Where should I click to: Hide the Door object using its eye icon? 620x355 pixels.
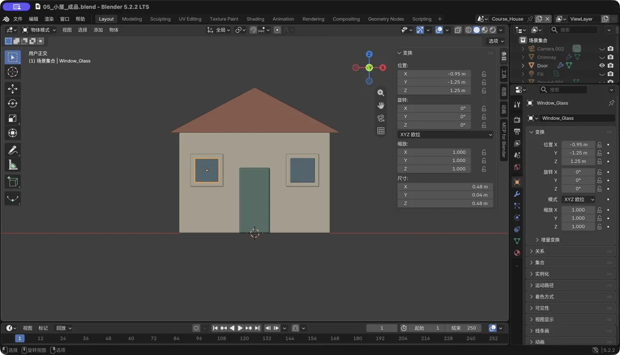[x=602, y=66]
